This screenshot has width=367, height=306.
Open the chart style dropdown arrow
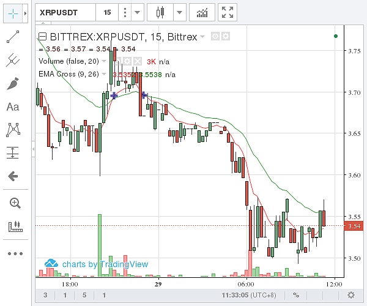point(179,12)
